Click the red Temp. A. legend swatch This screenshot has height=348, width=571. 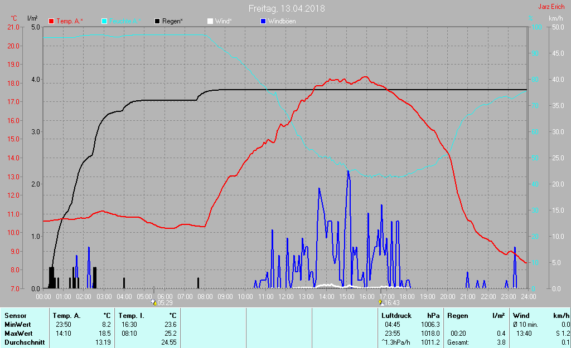52,21
